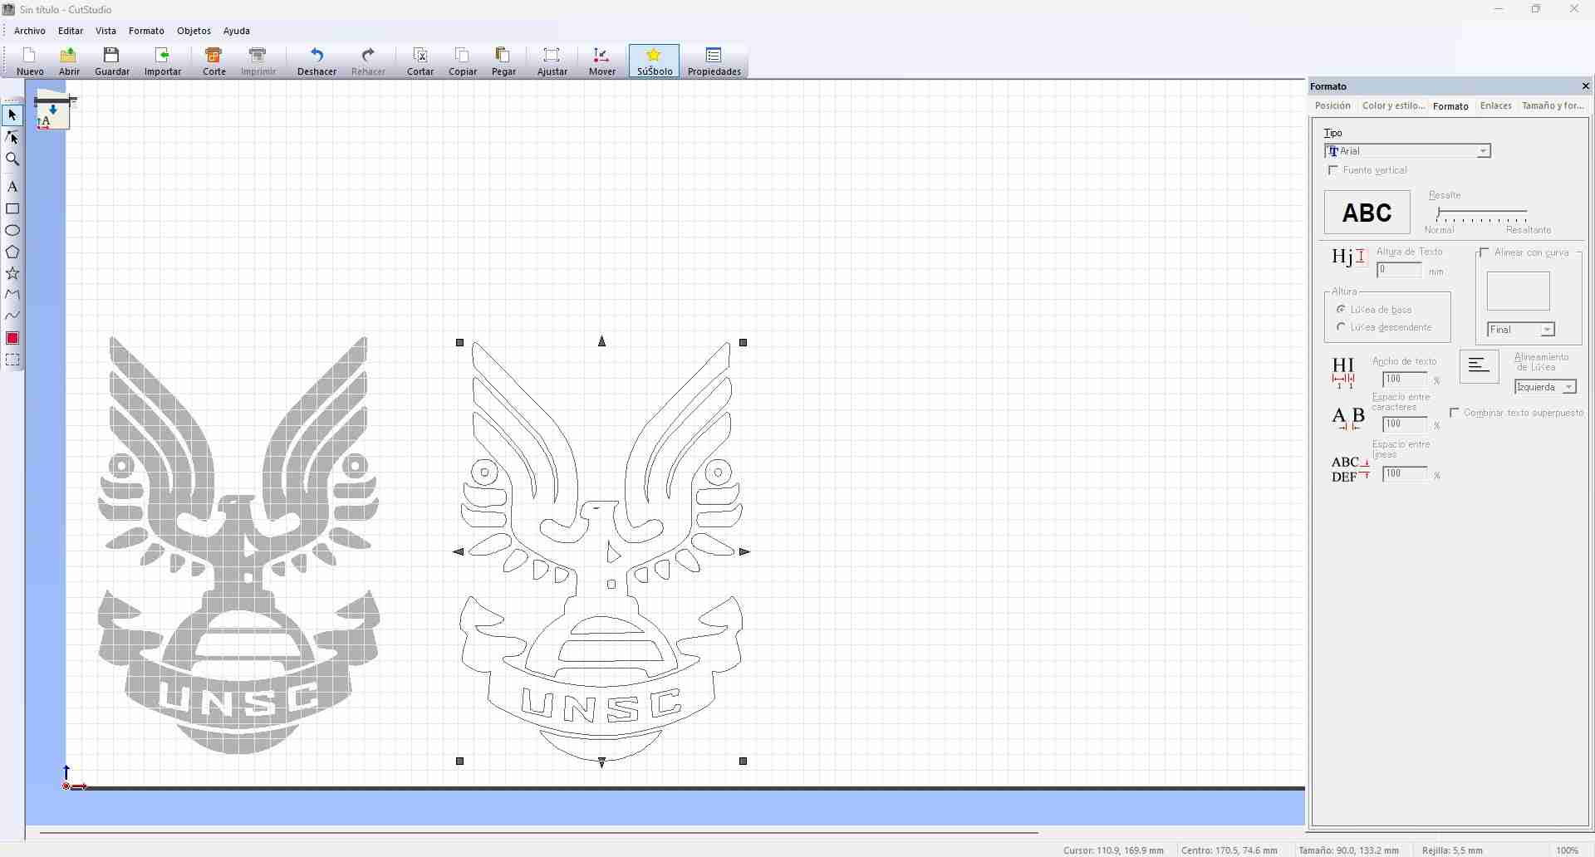
Task: Tick the Alinear con curva checkbox
Action: pyautogui.click(x=1485, y=252)
